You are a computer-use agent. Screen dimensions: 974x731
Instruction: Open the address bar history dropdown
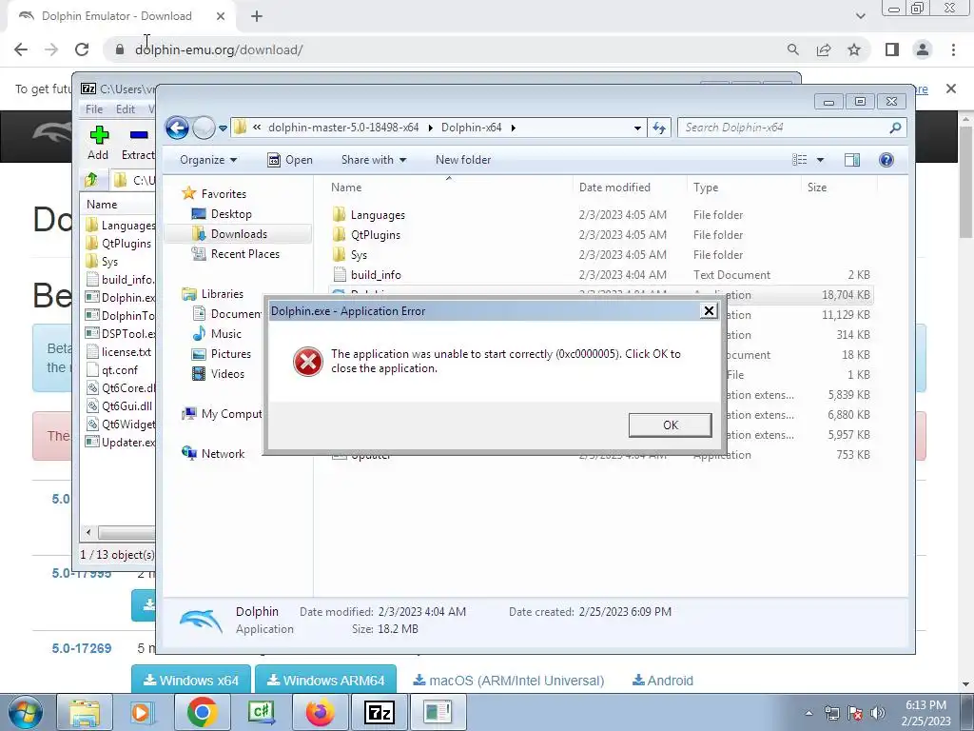pyautogui.click(x=637, y=128)
